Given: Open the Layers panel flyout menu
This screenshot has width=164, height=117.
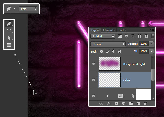Looking at the screenshot, I should tap(152, 30).
